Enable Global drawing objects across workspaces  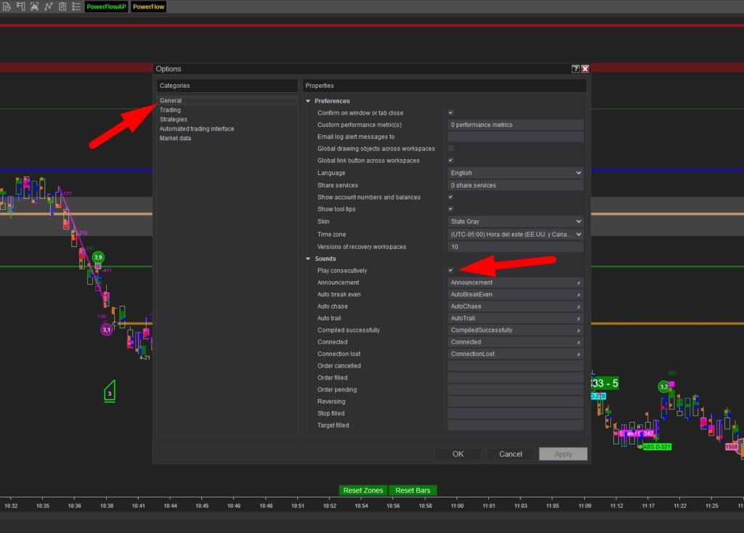point(450,148)
